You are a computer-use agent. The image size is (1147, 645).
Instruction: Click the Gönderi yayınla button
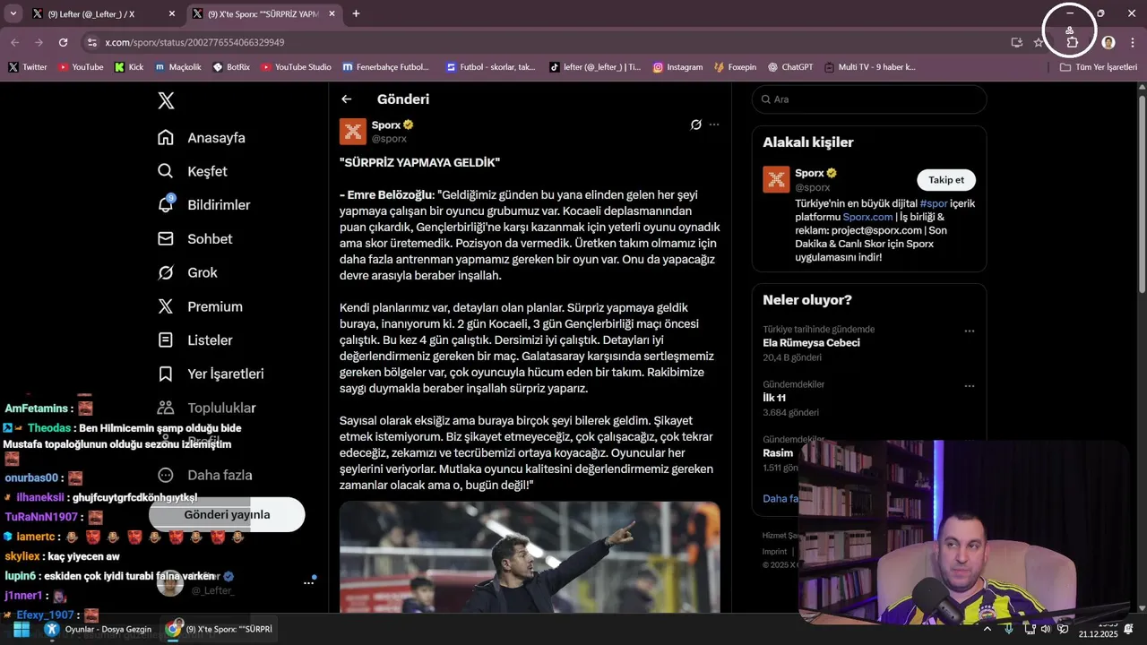pos(227,514)
